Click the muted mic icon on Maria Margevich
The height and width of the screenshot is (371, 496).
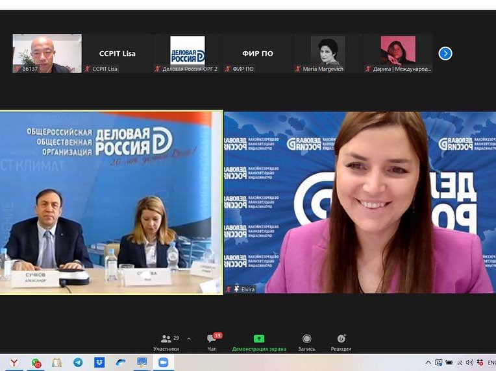click(x=298, y=69)
